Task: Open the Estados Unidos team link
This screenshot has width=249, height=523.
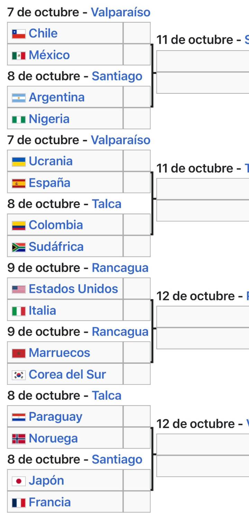Action: (x=73, y=289)
